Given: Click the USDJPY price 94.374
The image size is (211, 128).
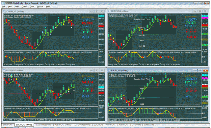Looking at the screenshot, I should 87,82.
